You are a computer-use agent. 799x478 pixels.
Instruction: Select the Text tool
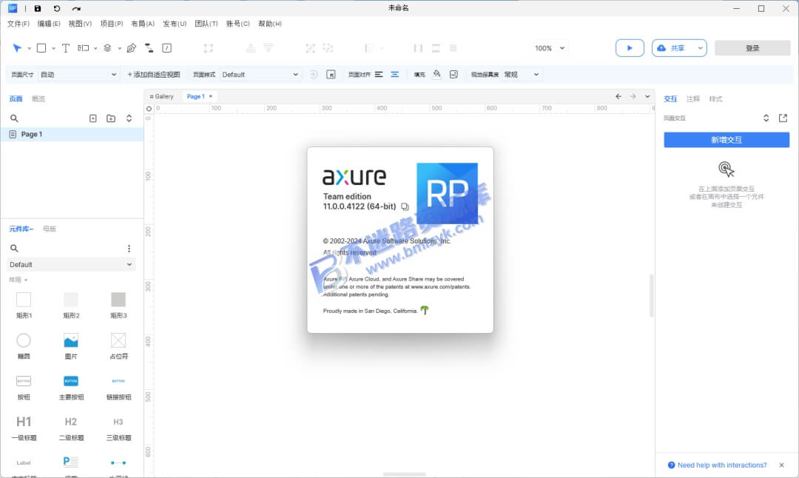(x=66, y=48)
